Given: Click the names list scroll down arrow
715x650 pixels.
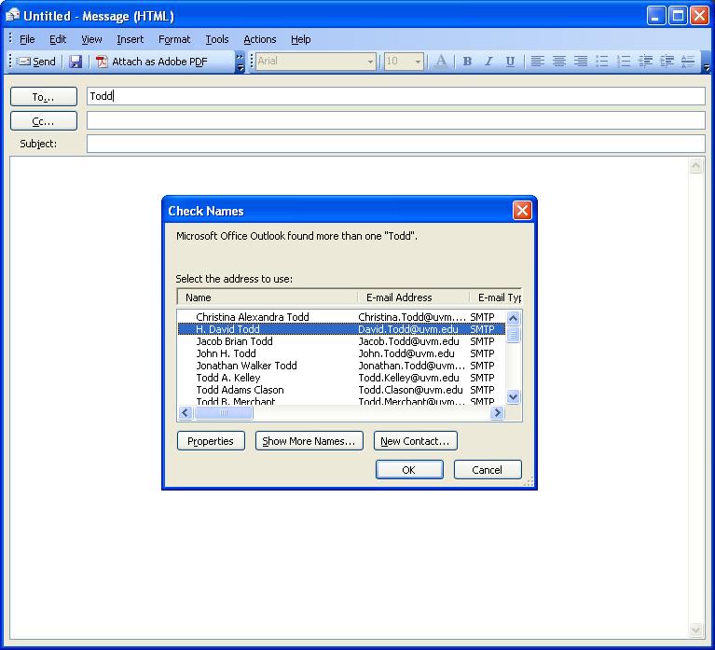Looking at the screenshot, I should 513,396.
